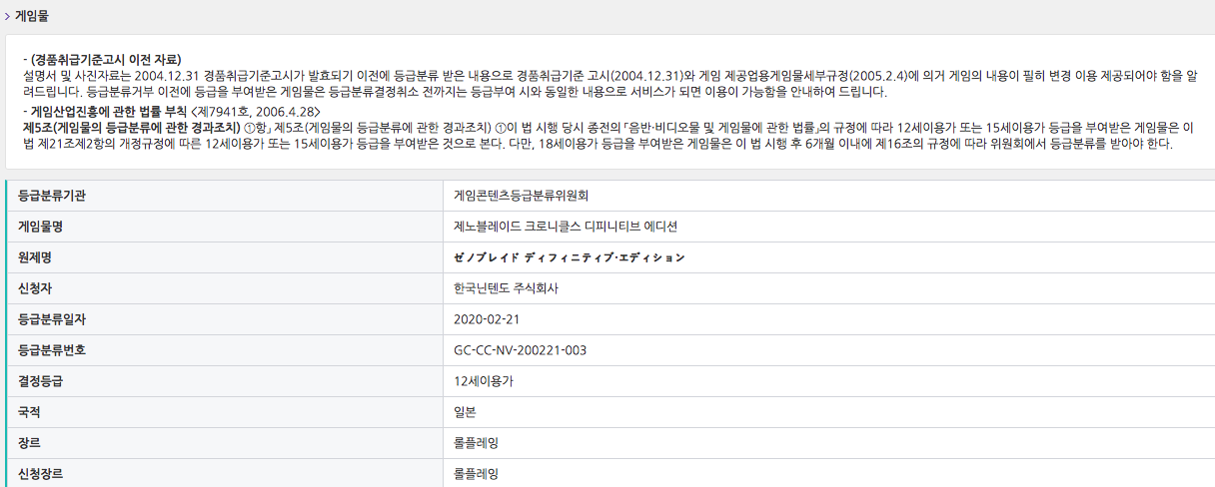The image size is (1215, 487).
Task: Click the 등급분류일자 row label
Action: tap(52, 319)
